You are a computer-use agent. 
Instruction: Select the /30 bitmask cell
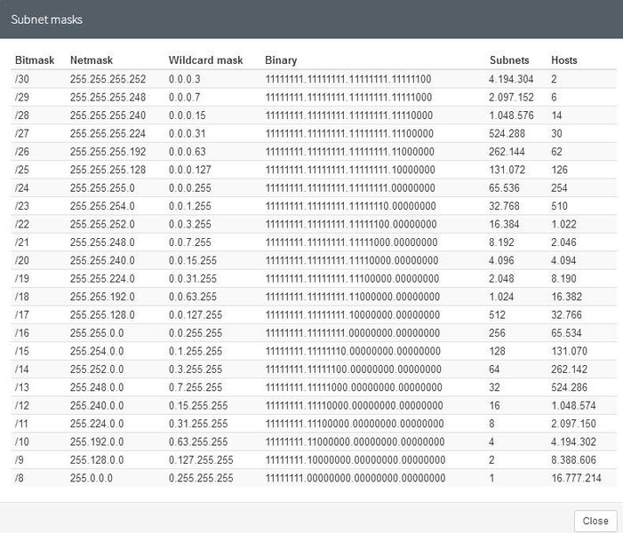[22, 79]
